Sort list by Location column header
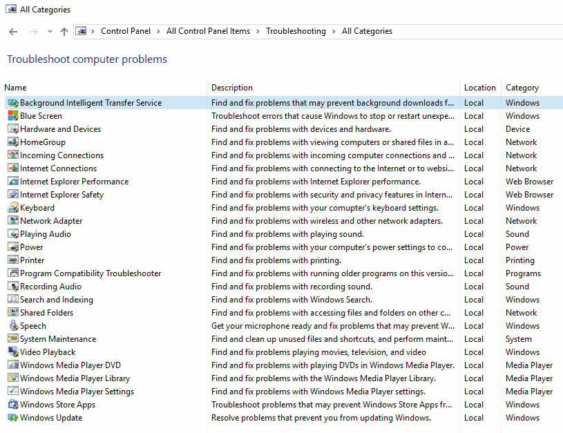 pos(479,88)
